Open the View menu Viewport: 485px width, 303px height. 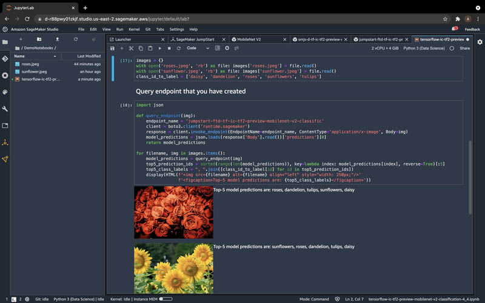point(107,29)
